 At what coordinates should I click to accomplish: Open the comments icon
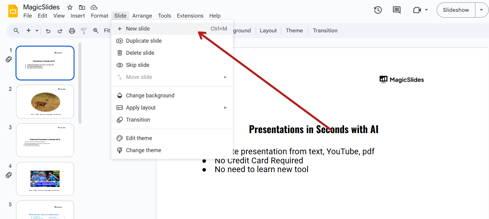tap(396, 10)
